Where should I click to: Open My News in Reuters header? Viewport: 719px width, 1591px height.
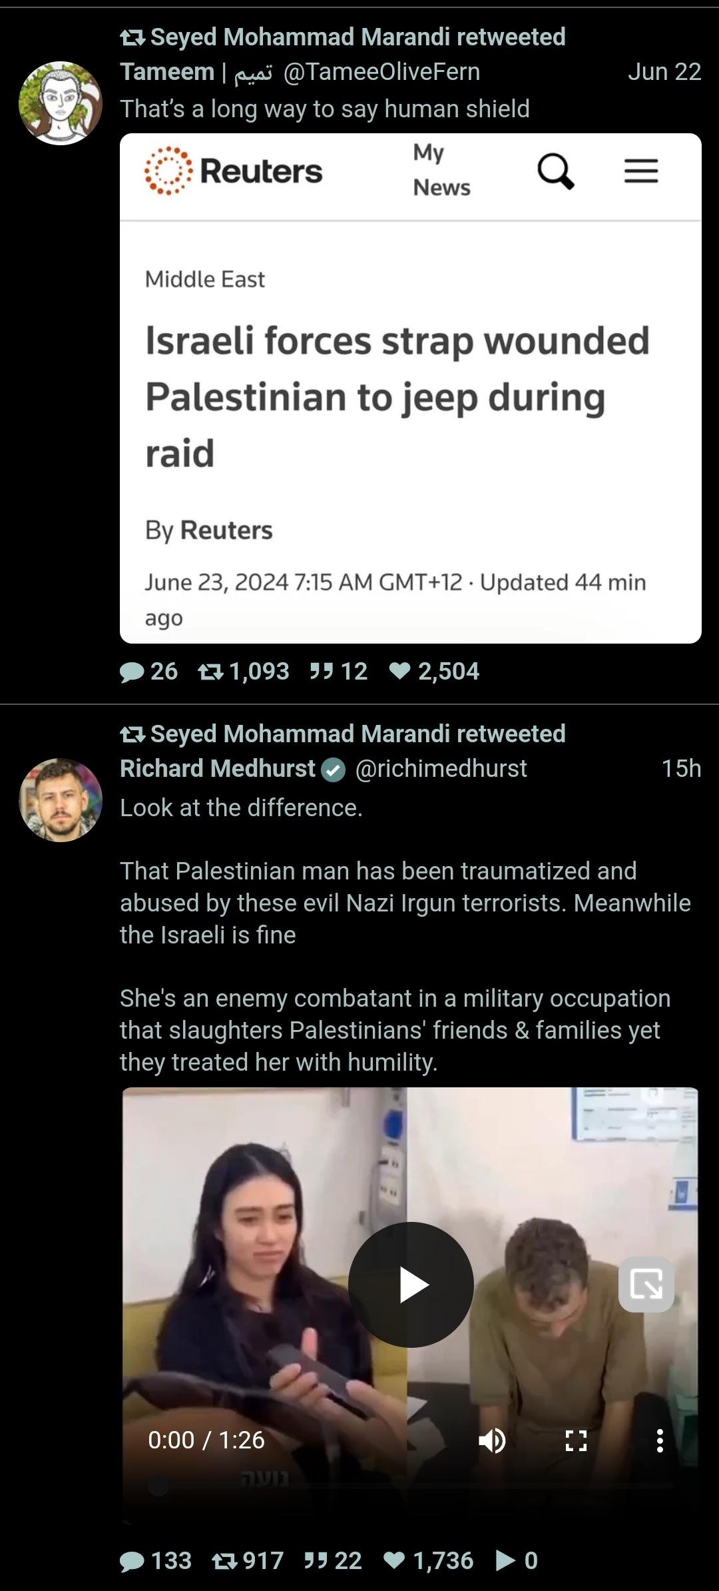click(x=441, y=170)
